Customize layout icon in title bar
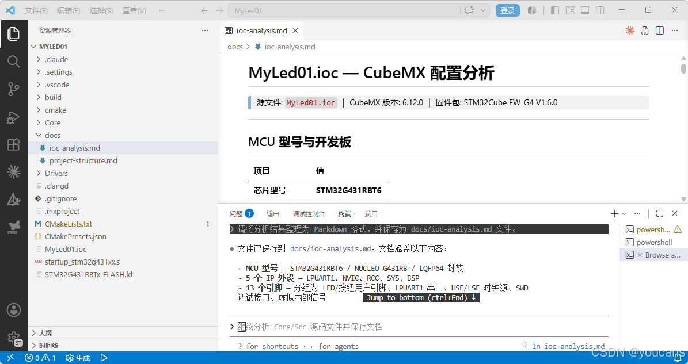This screenshot has width=688, height=364. pos(570,10)
